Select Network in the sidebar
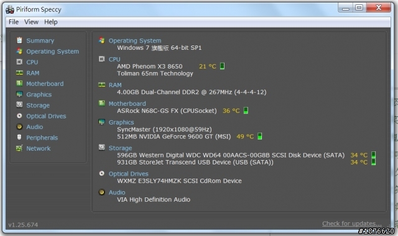398x236 pixels. click(39, 149)
